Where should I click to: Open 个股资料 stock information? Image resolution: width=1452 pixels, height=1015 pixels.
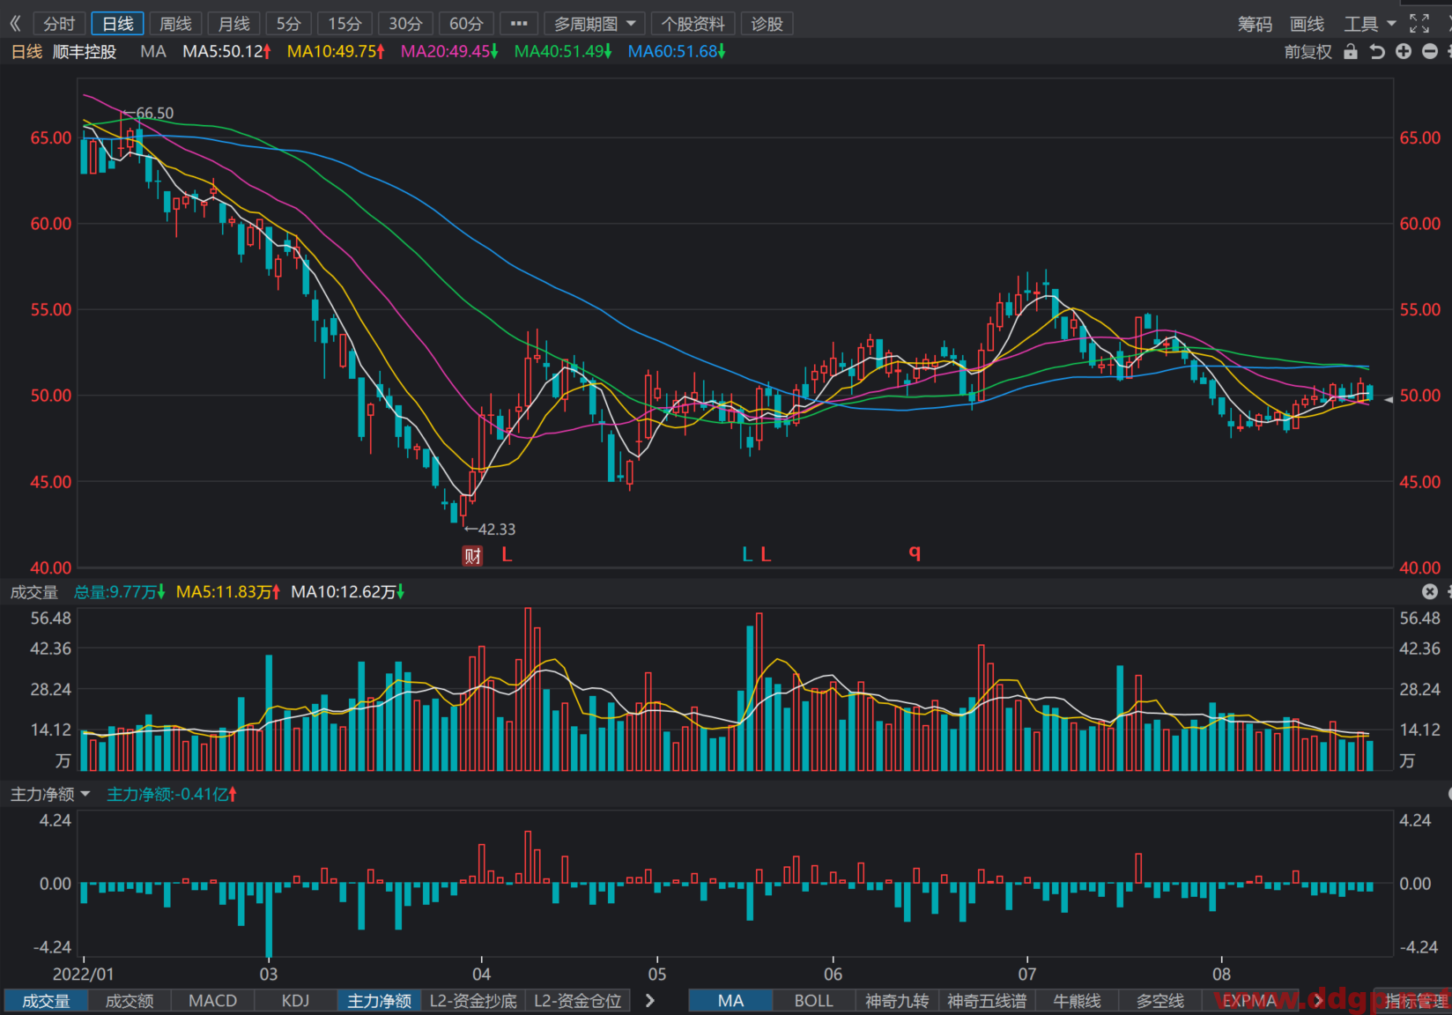693,24
